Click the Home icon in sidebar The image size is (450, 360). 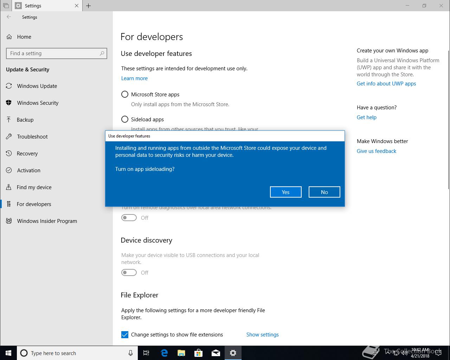[x=9, y=37]
